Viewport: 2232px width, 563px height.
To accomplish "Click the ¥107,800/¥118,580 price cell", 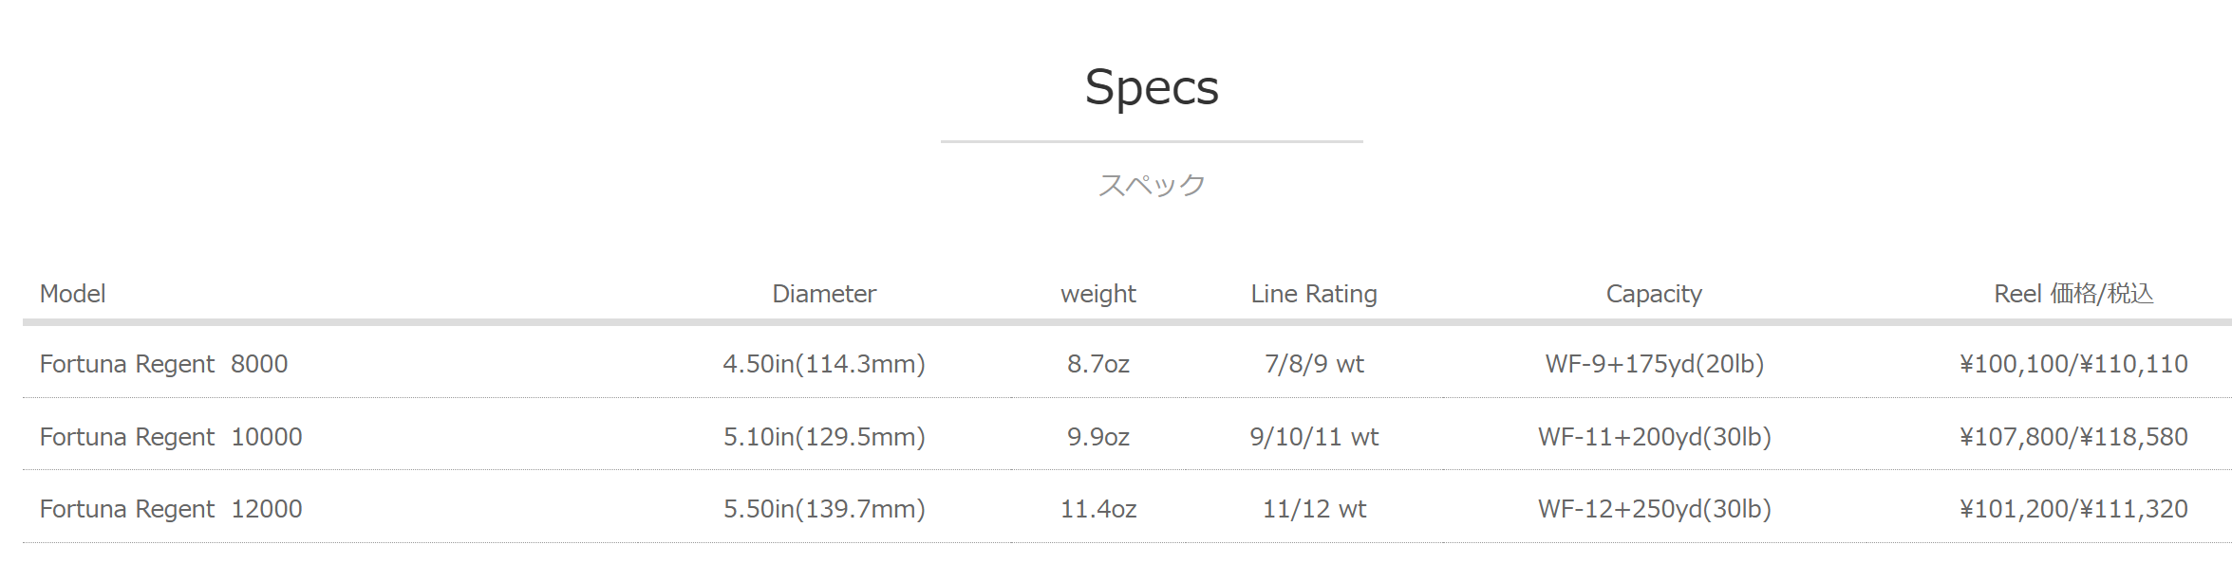I will tap(2073, 437).
